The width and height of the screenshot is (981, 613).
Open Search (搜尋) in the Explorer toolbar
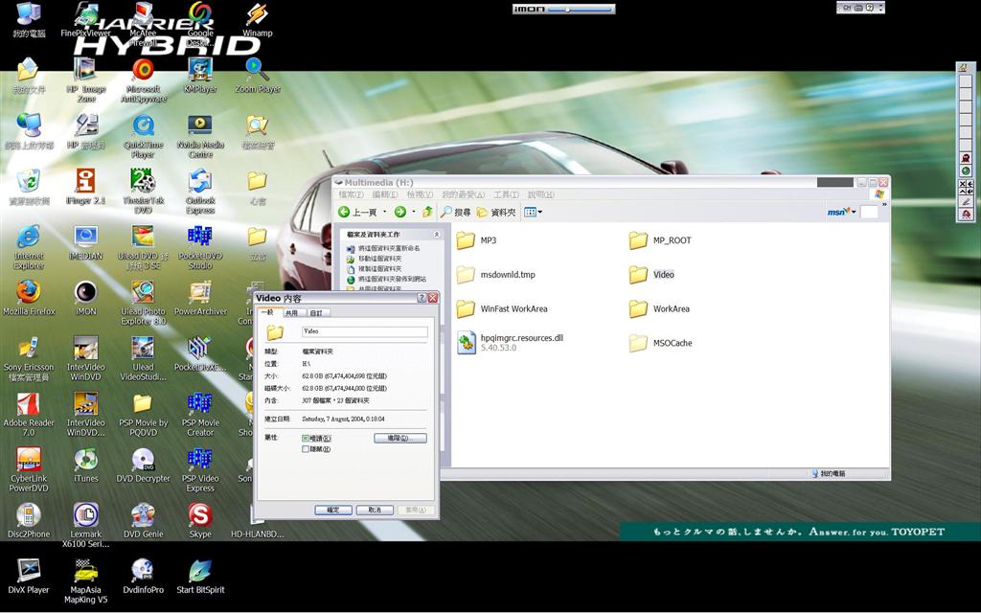pyautogui.click(x=455, y=212)
